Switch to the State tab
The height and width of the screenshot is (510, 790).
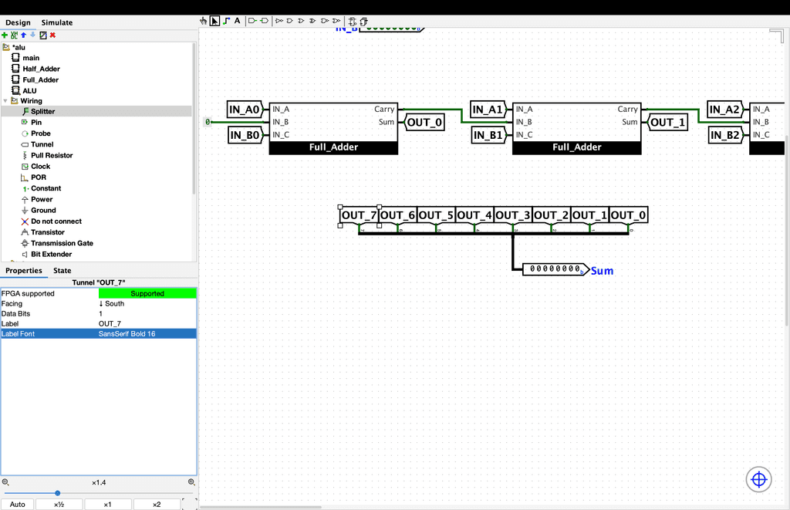(62, 271)
